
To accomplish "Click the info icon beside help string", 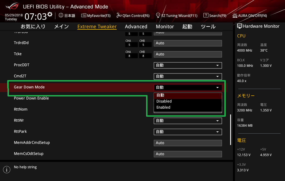I will tap(7, 170).
